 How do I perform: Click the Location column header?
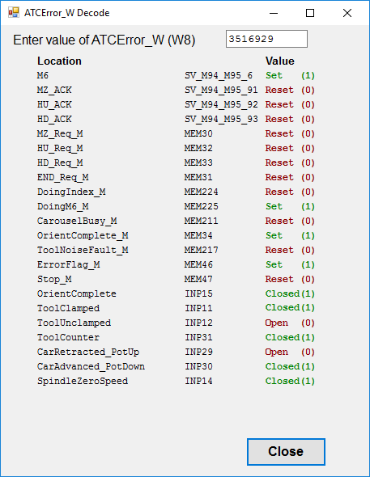(59, 61)
